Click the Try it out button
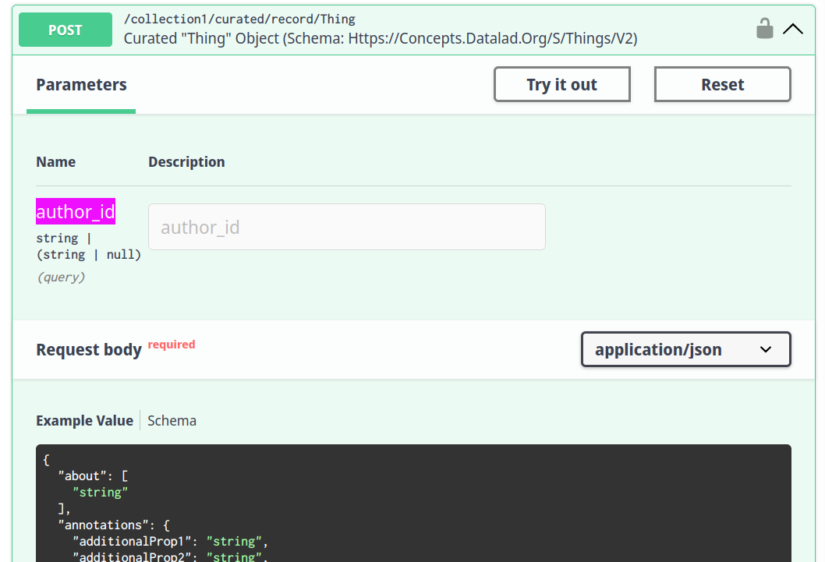The image size is (825, 562). coord(562,84)
